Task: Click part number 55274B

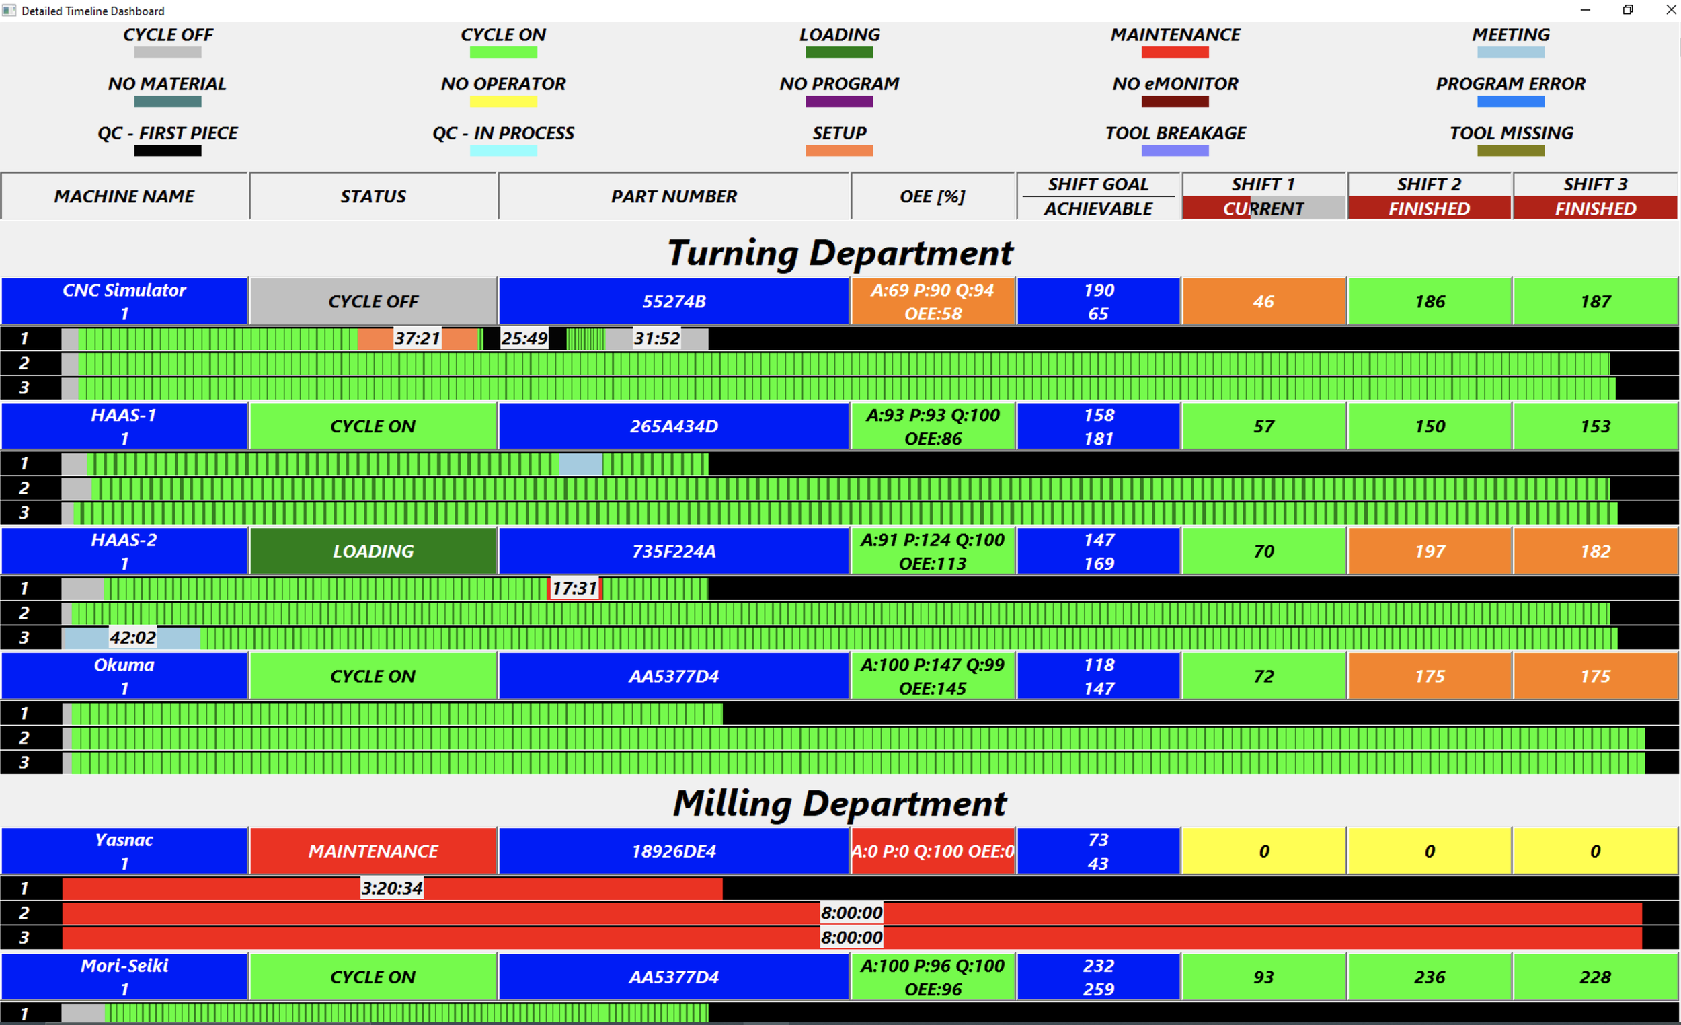Action: [674, 301]
